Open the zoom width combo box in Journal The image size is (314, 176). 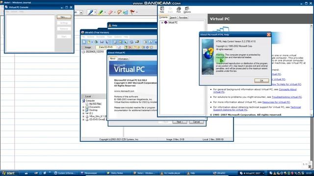(81, 12)
